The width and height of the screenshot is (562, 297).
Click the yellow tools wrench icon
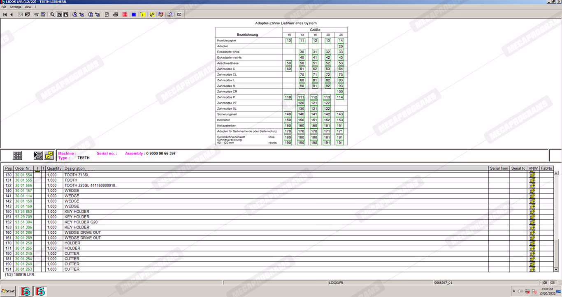(152, 14)
